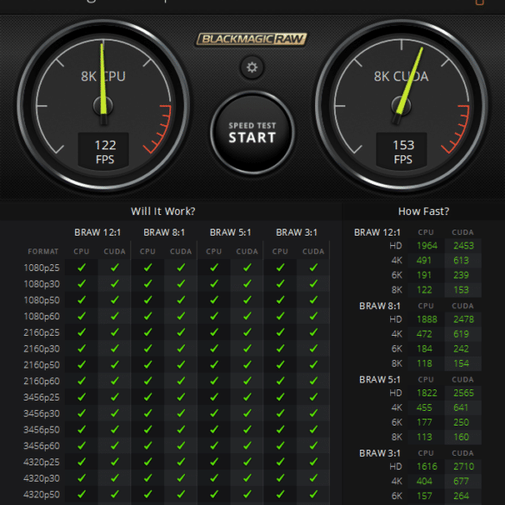Image resolution: width=505 pixels, height=505 pixels.
Task: Click the 2160p25 BRAW 12:1 CUDA checkmark
Action: pyautogui.click(x=115, y=332)
